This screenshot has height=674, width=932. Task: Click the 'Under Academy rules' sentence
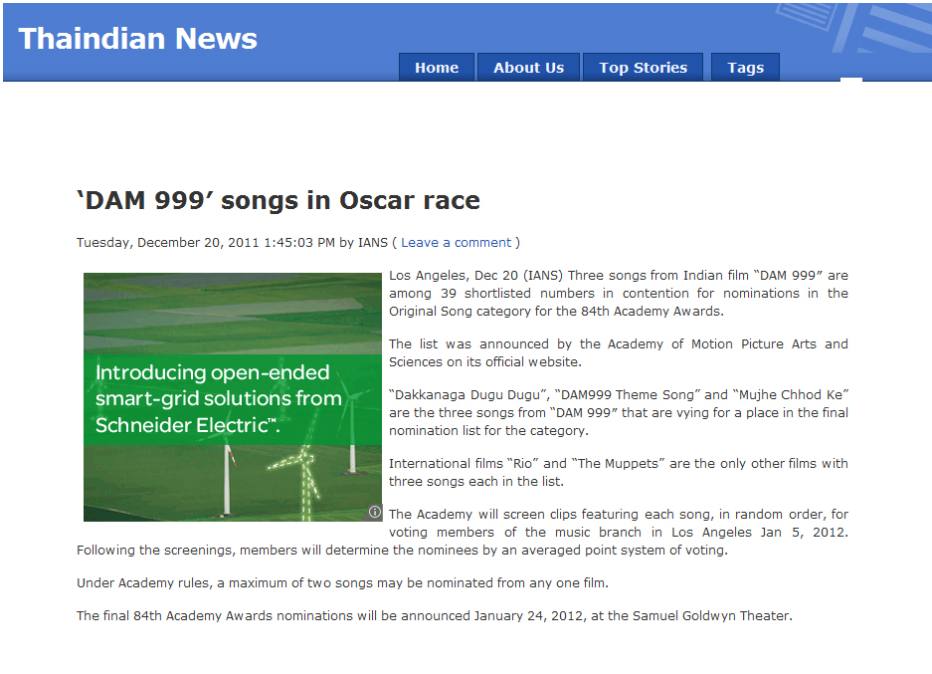pos(342,582)
